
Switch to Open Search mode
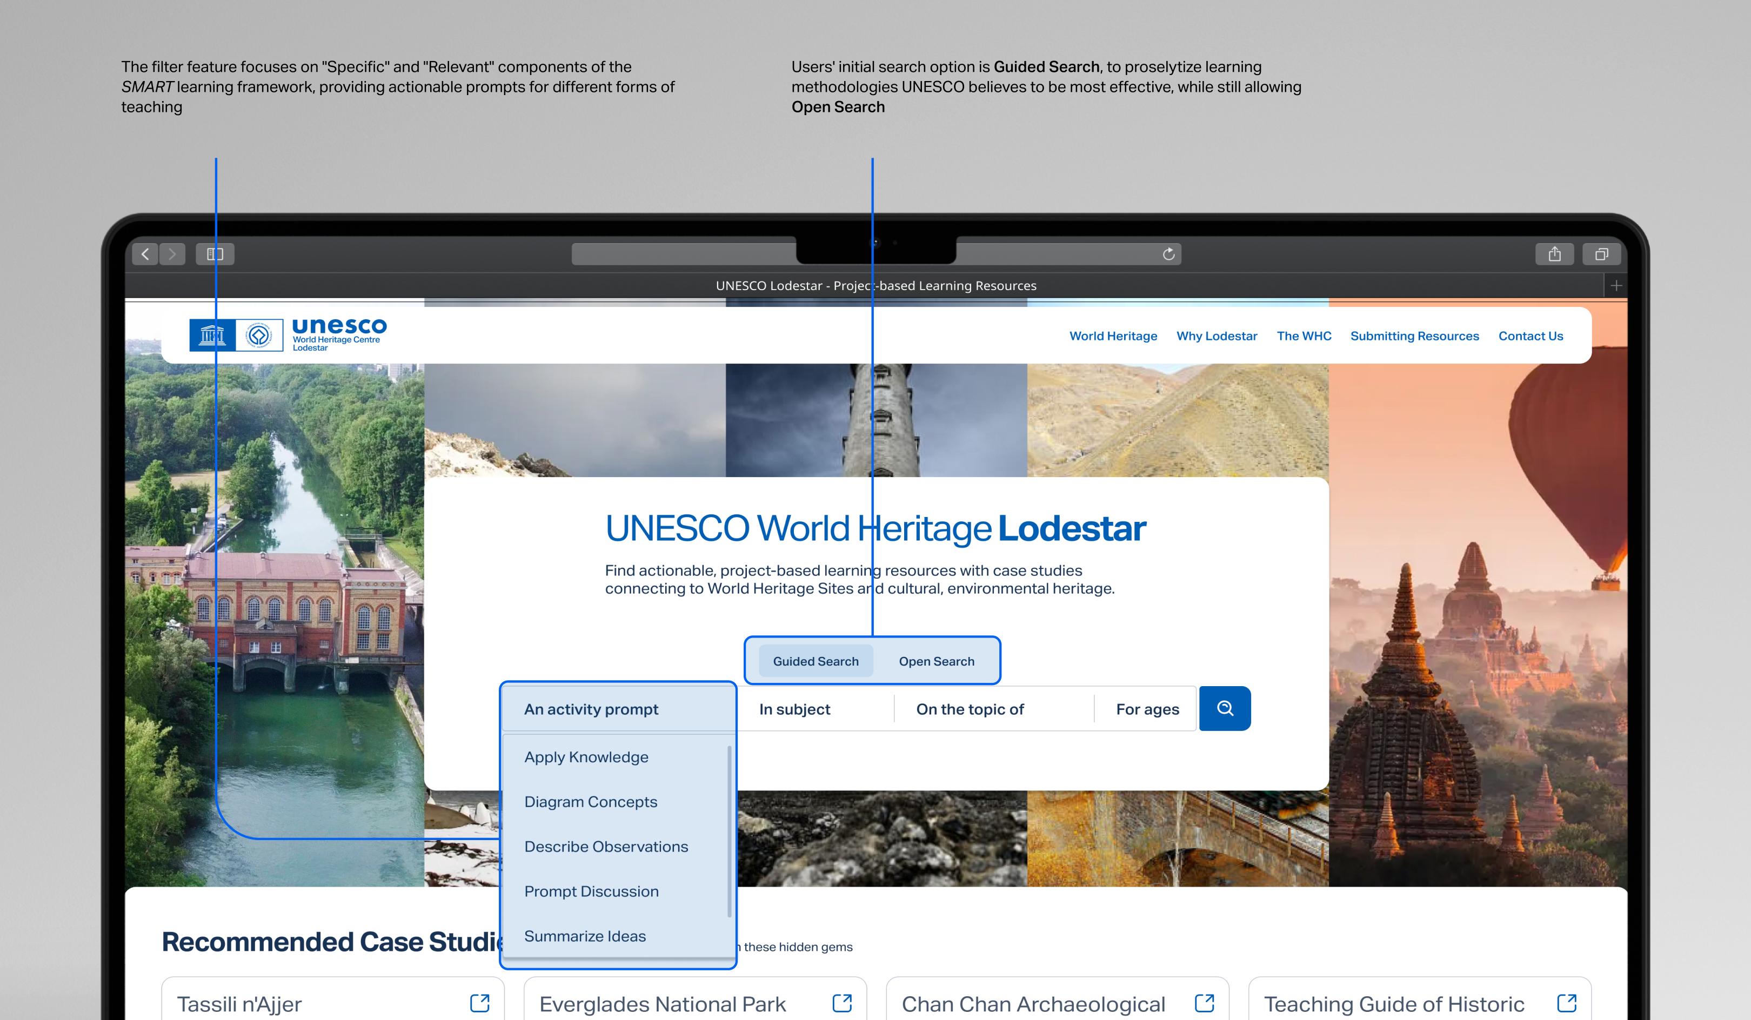(937, 661)
